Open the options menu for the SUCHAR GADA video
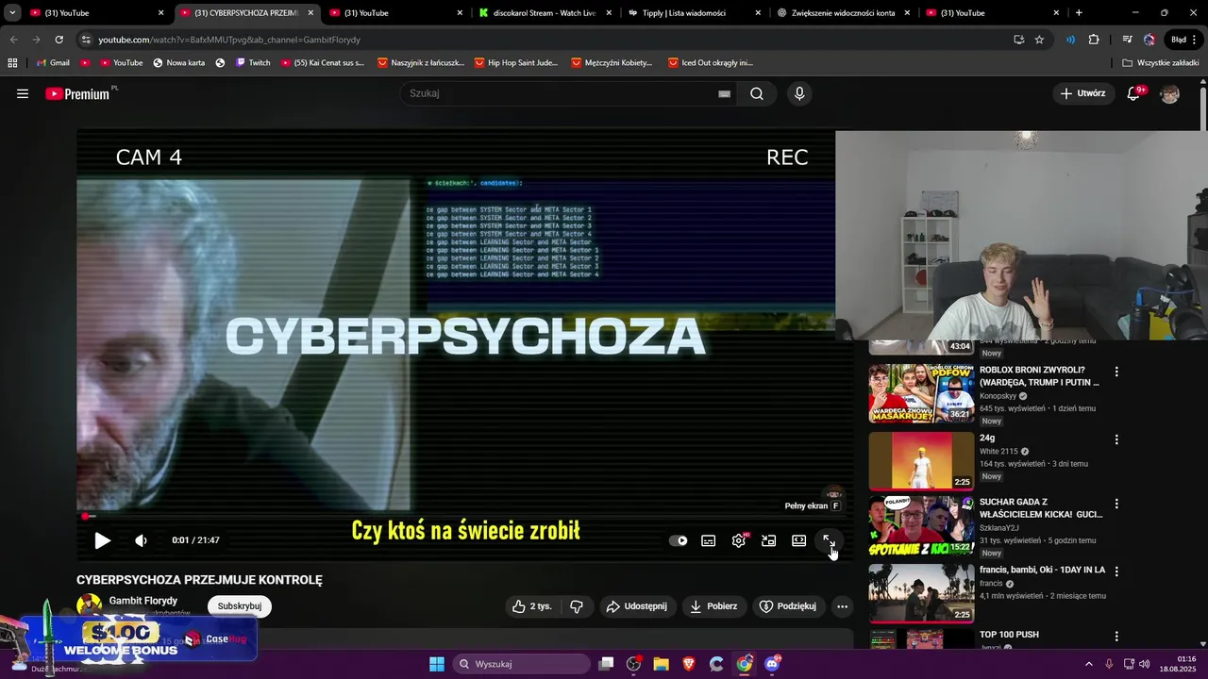The image size is (1208, 679). [1116, 504]
